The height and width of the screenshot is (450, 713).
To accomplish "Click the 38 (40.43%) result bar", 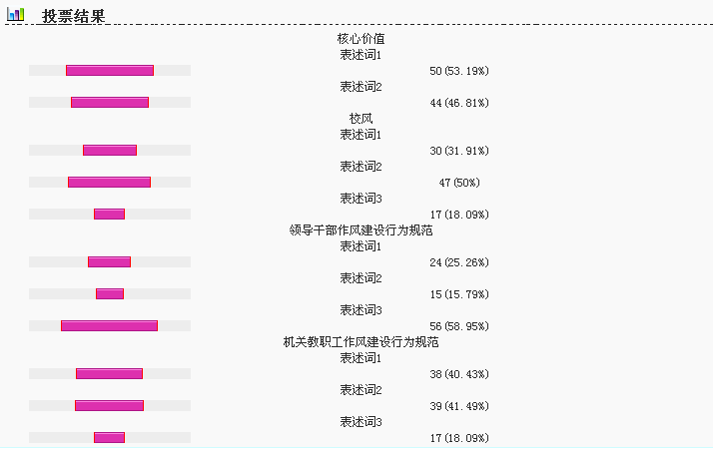I will [x=109, y=373].
